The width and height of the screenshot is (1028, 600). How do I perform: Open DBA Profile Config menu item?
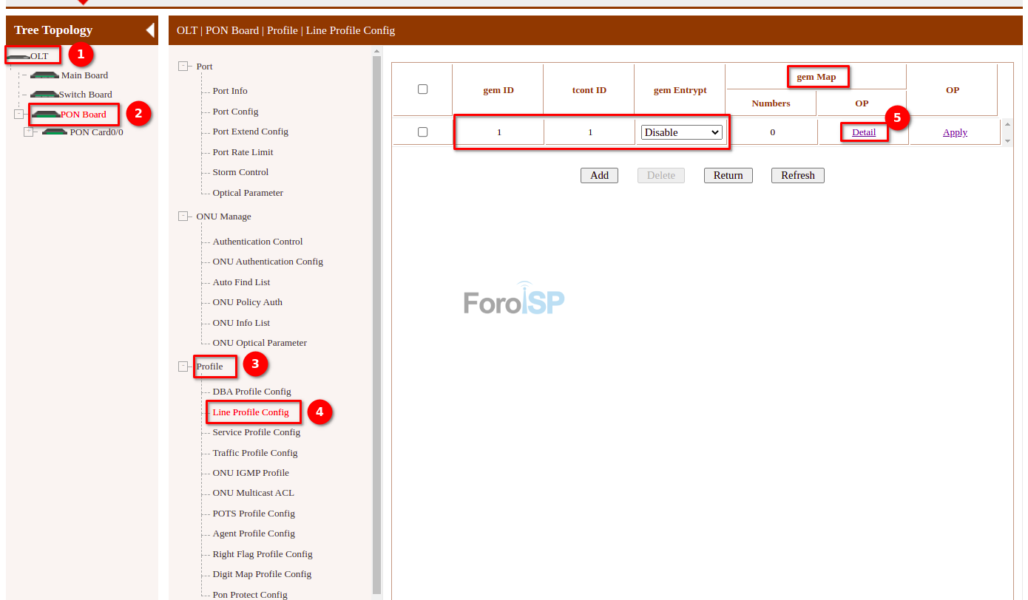pos(251,392)
